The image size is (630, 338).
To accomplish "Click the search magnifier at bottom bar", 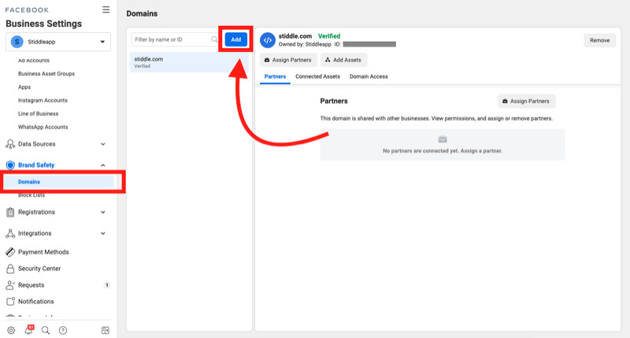I will click(46, 330).
